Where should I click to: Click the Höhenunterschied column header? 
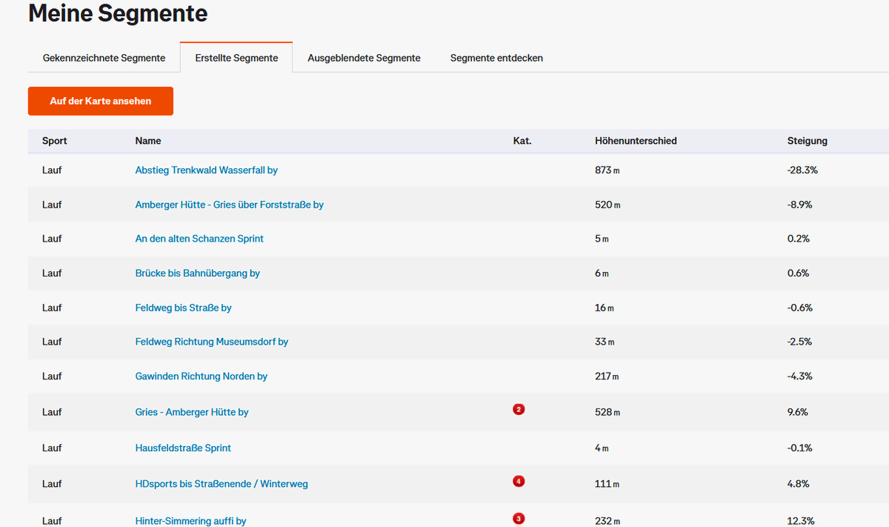click(636, 141)
